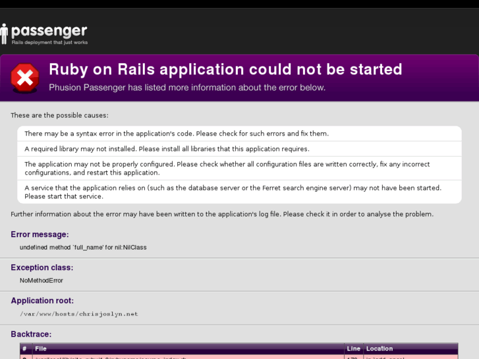This screenshot has width=479, height=359.
Task: Click the "Error message:" heading
Action: (40, 235)
